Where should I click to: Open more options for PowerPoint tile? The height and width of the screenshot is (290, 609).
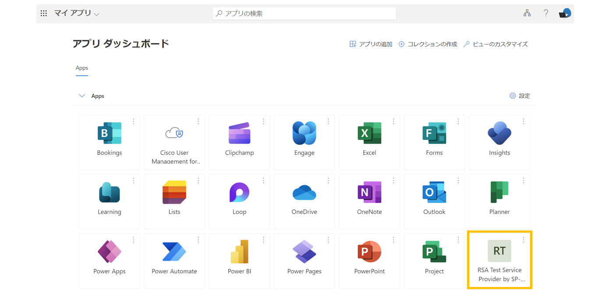393,240
